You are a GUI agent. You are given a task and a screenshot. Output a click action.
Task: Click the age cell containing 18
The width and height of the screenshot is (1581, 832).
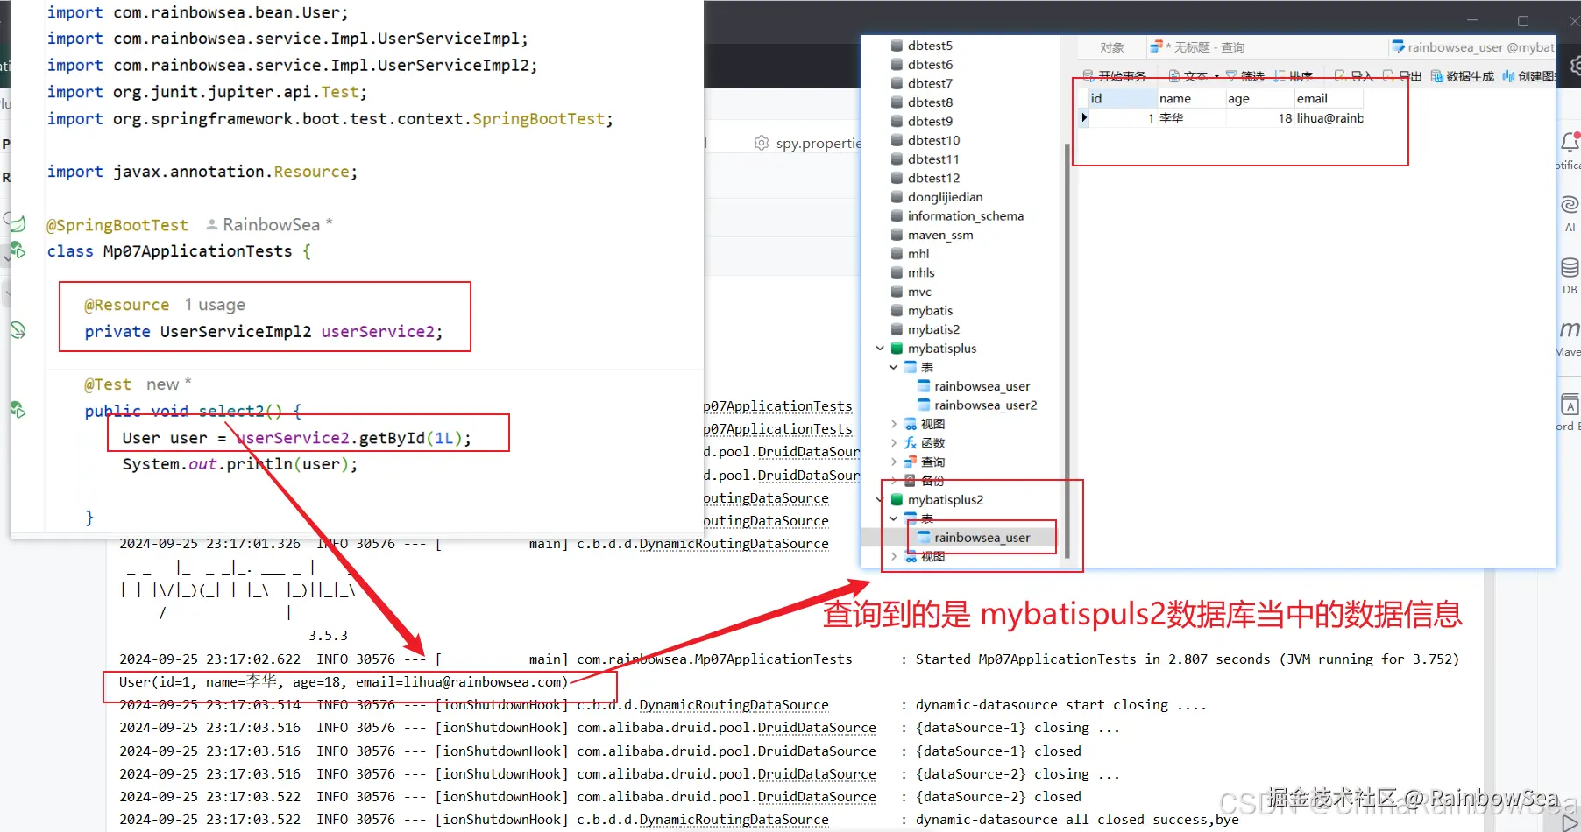(x=1260, y=118)
